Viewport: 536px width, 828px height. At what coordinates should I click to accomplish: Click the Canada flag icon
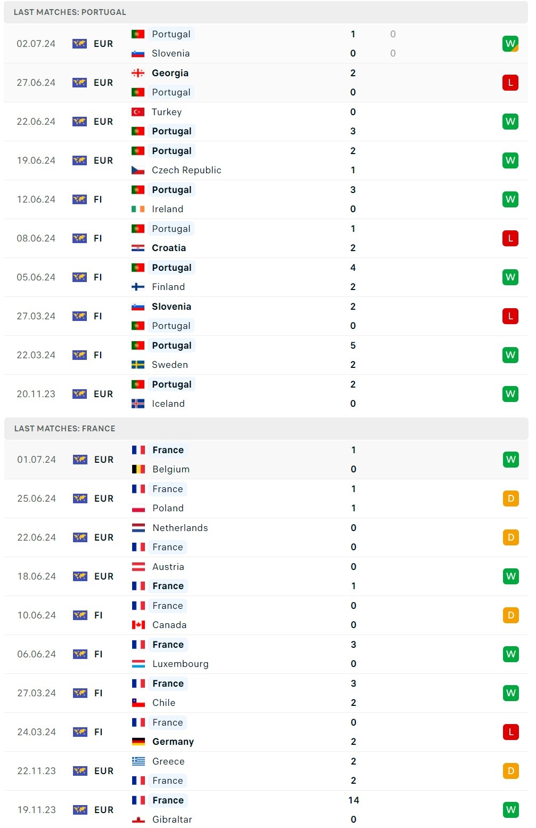[x=139, y=625]
